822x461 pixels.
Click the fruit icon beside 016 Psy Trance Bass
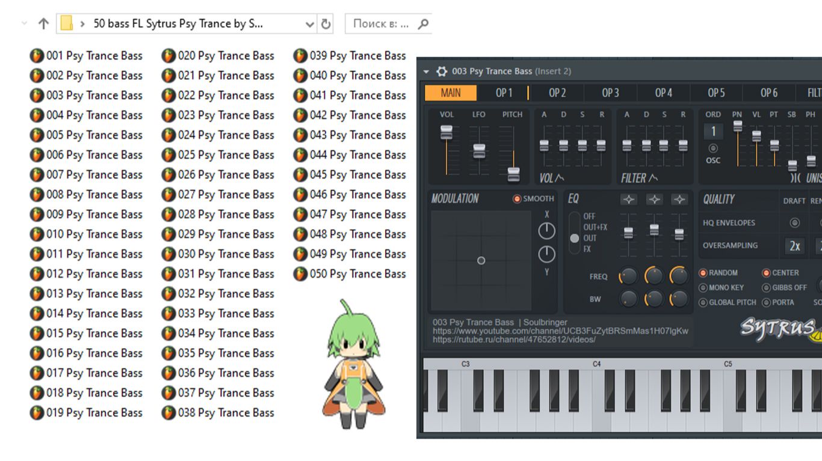(37, 353)
